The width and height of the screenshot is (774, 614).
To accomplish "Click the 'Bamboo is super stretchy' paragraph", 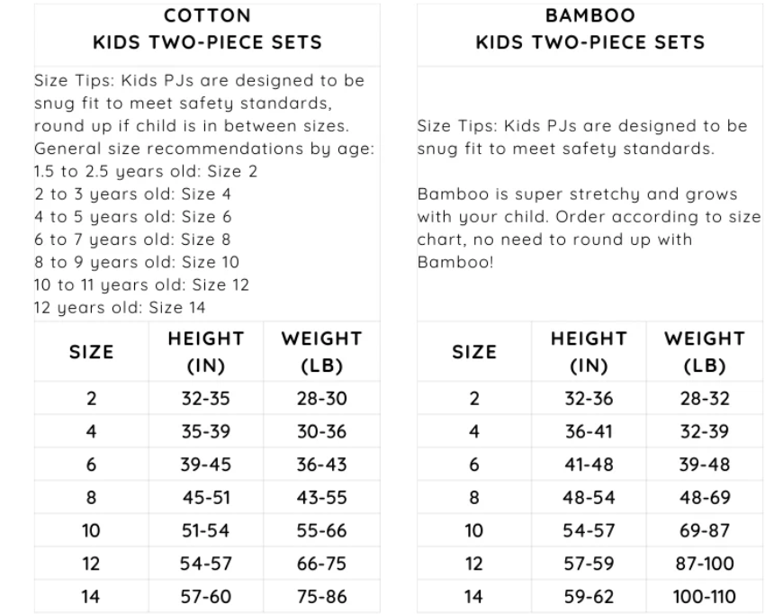I will (x=589, y=228).
